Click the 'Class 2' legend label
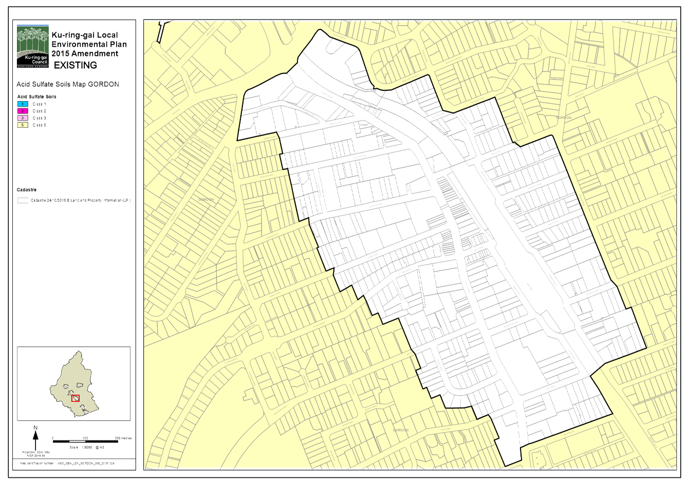This screenshot has width=689, height=486. point(39,111)
